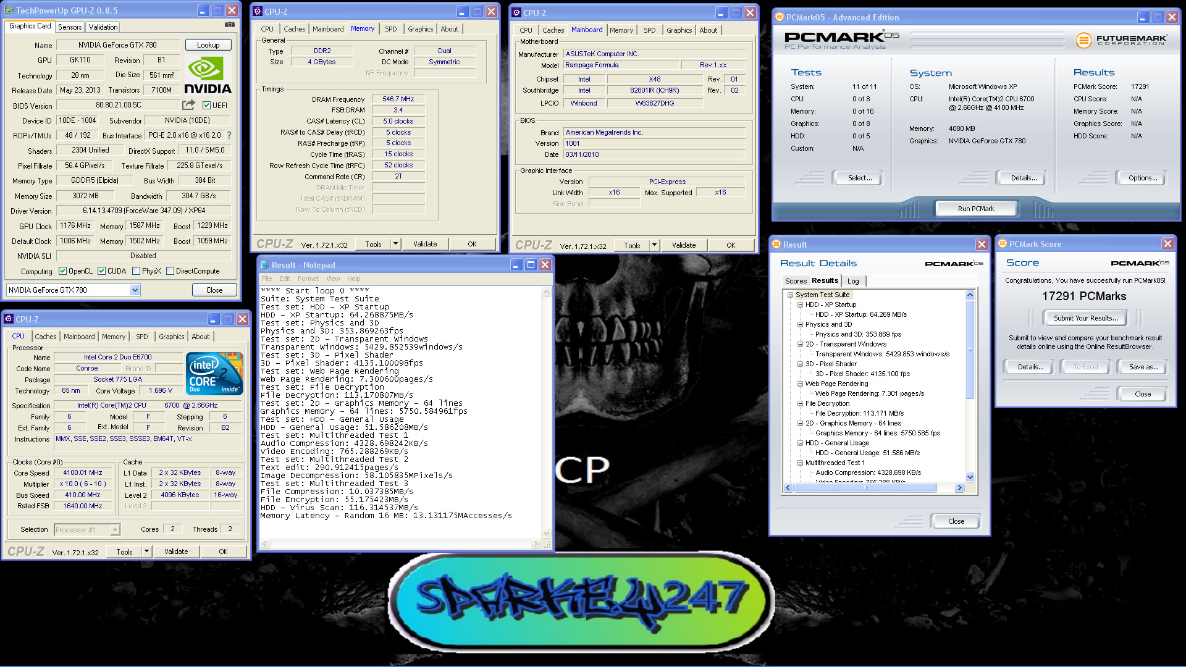Image resolution: width=1186 pixels, height=667 pixels.
Task: Click the NVIDIA logo in GPU-Z
Action: coord(208,75)
